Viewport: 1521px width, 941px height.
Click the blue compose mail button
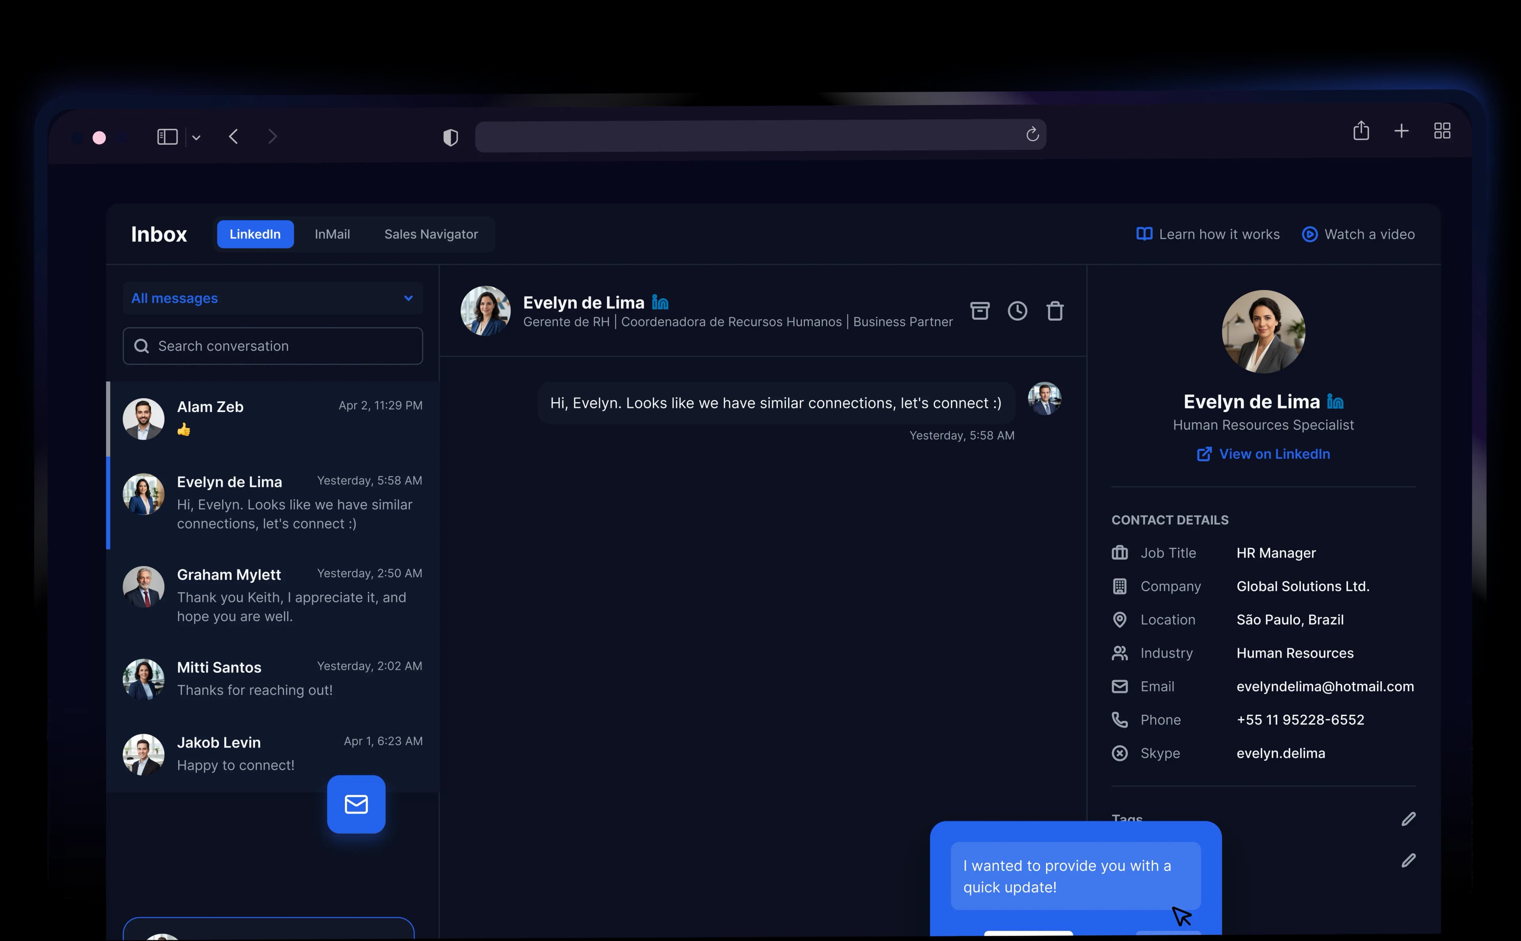click(356, 804)
